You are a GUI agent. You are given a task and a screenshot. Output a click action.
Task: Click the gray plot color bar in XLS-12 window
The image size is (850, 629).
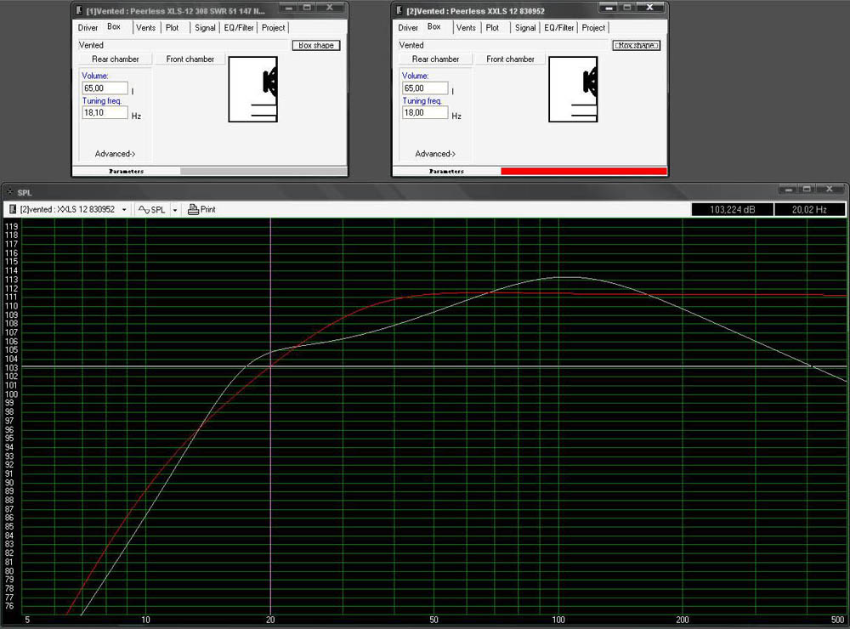[x=263, y=171]
